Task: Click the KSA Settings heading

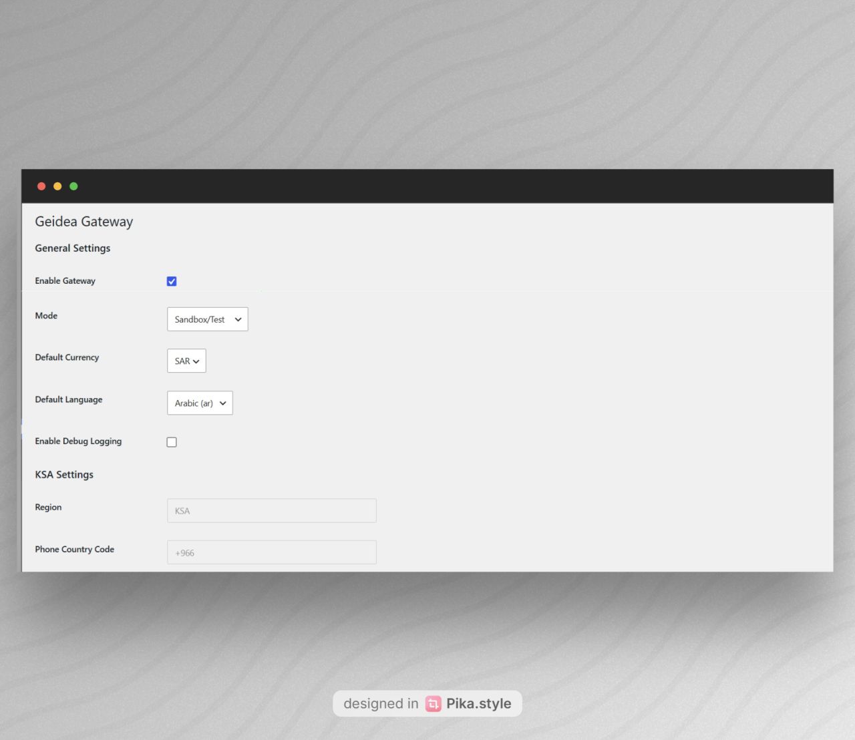Action: click(x=64, y=474)
